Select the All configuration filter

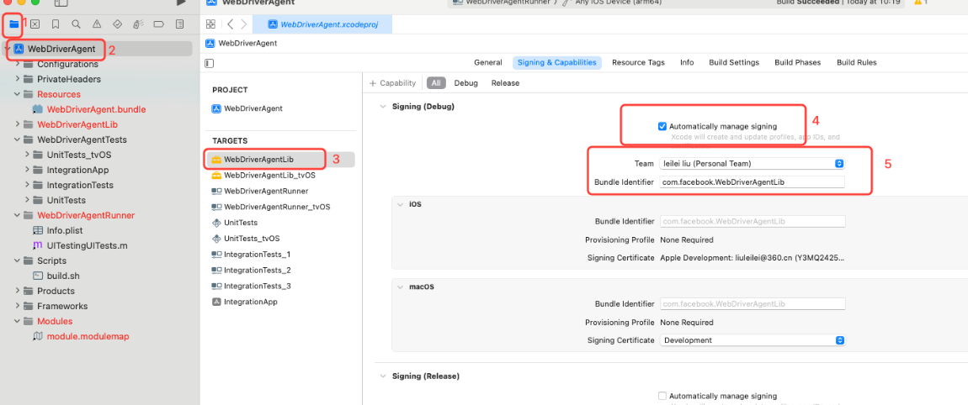pyautogui.click(x=437, y=83)
